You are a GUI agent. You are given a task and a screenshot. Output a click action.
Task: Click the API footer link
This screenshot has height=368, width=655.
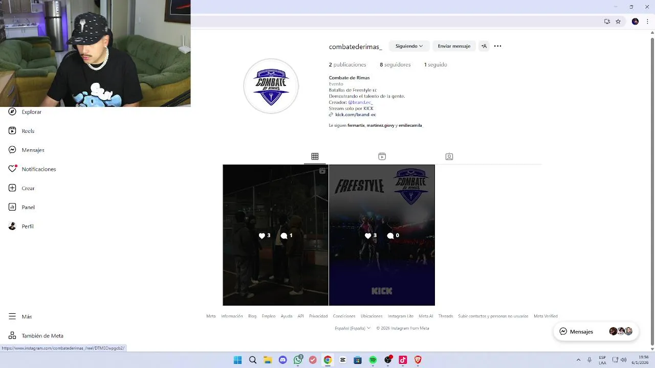[301, 316]
